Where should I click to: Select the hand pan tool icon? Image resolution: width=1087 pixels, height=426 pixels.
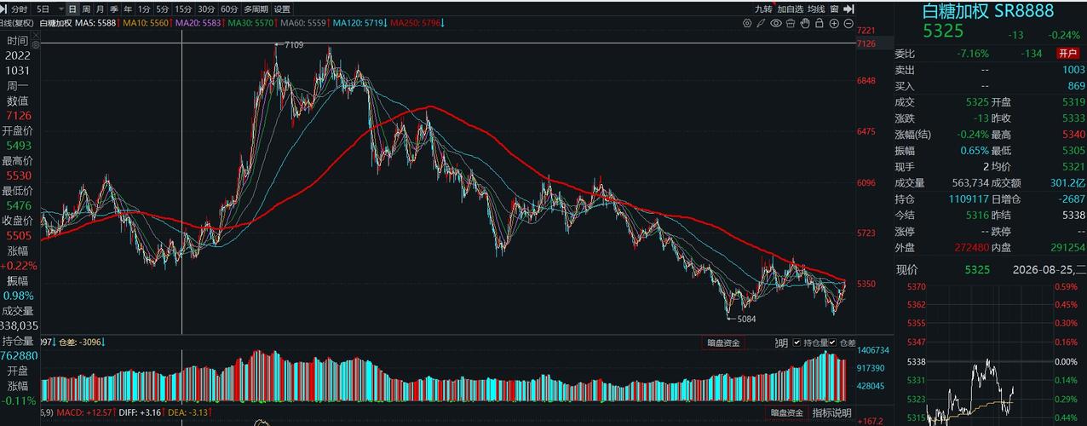[x=805, y=23]
